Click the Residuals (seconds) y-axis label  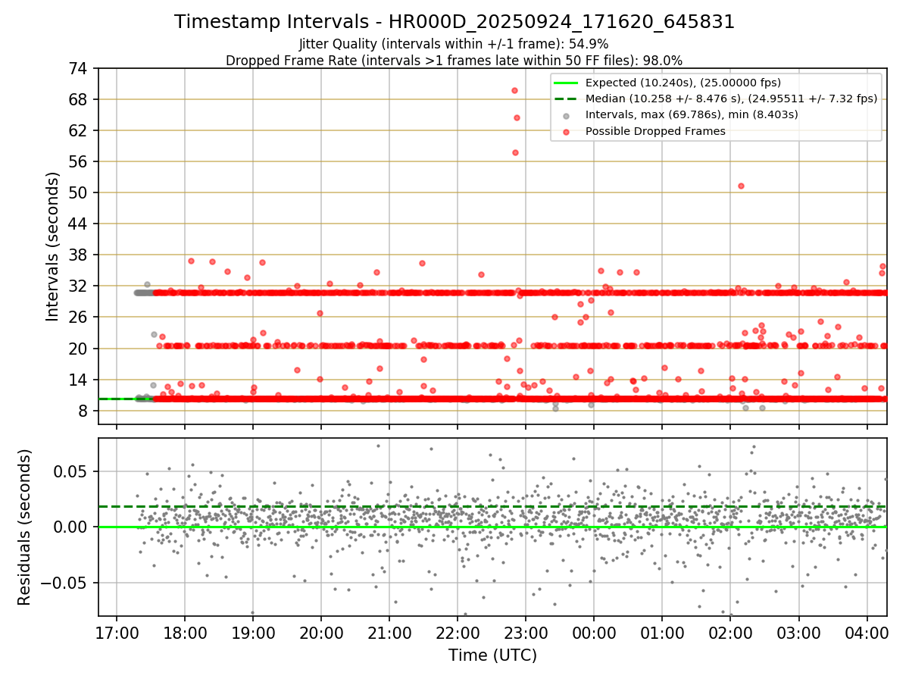[25, 527]
